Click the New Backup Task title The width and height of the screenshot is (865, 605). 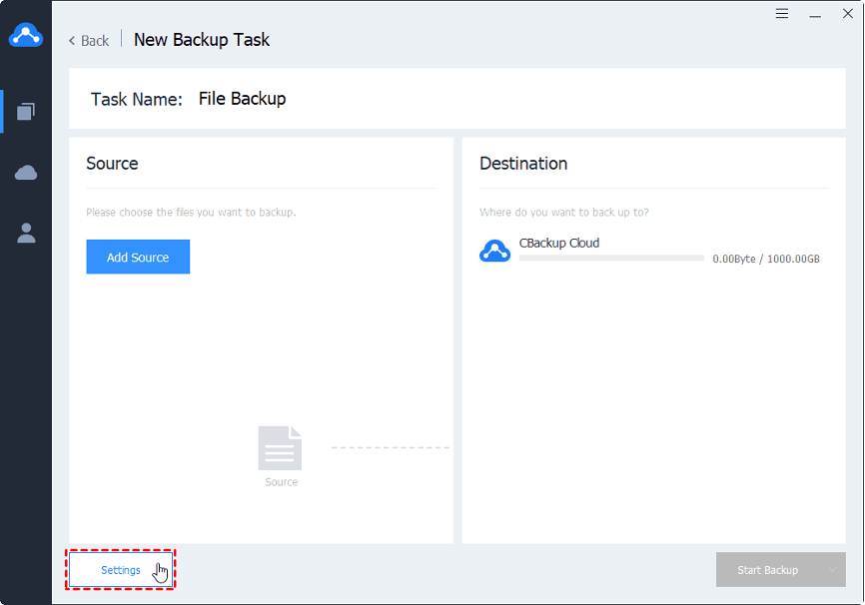pyautogui.click(x=202, y=40)
